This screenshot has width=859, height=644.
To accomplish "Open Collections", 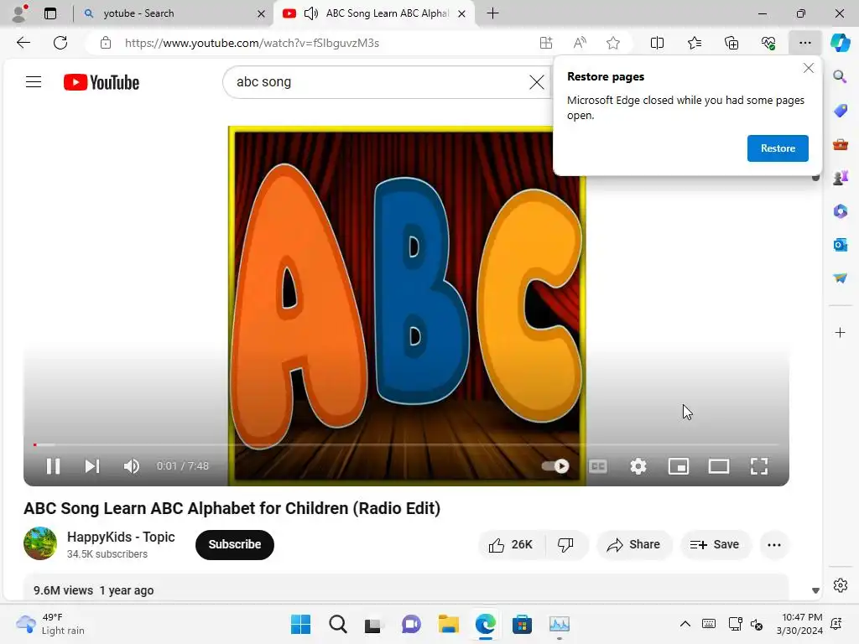I will (x=731, y=43).
